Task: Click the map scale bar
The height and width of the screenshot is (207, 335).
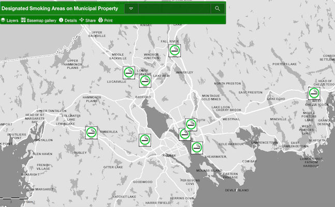Action: 14,198
